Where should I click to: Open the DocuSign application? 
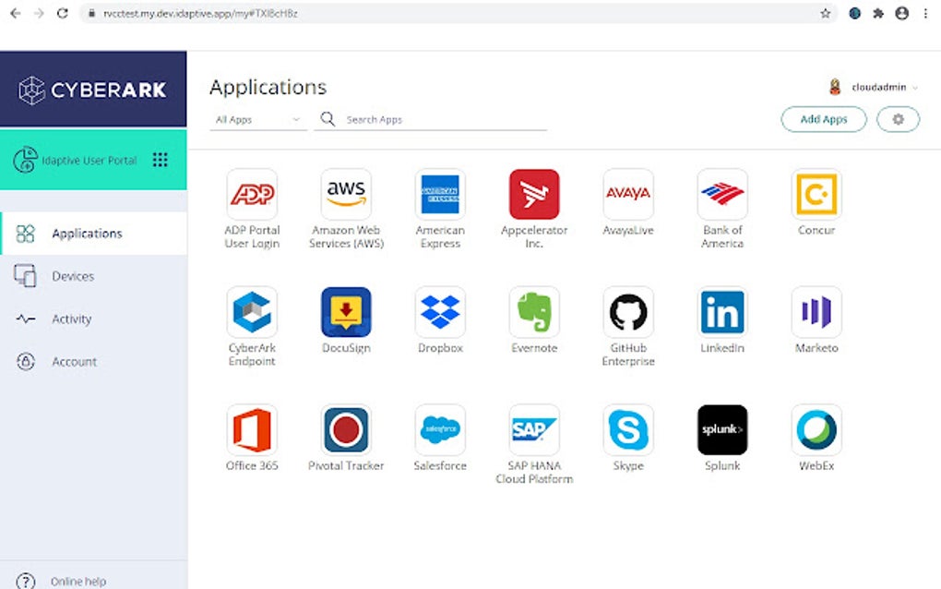click(345, 312)
